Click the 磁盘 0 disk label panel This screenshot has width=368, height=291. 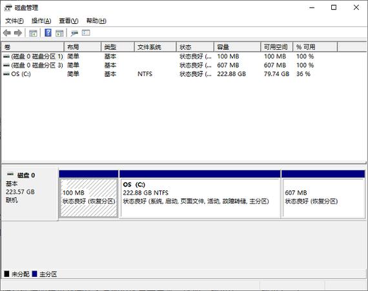30,194
